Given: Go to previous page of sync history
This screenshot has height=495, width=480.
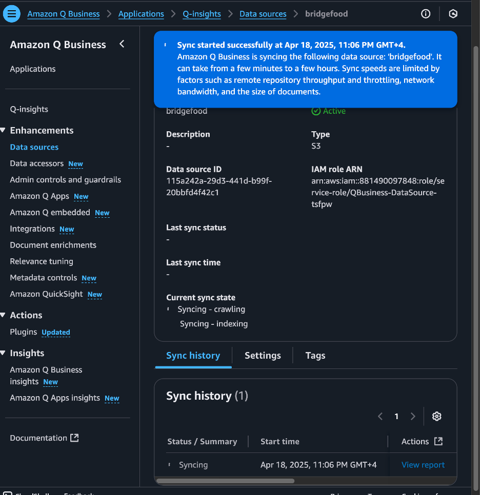Looking at the screenshot, I should click(381, 417).
